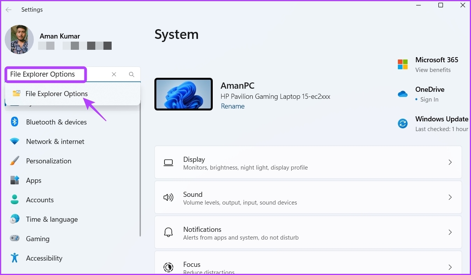Click the Wi-Fi icon for Network & internet
The image size is (471, 275).
[15, 142]
